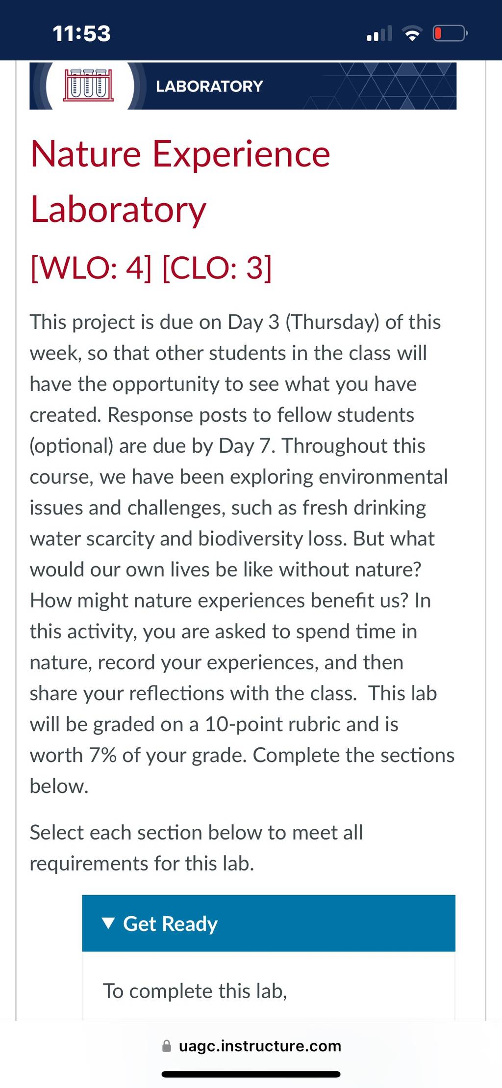Tap the Nature Experience Laboratory title
This screenshot has width=502, height=1088.
click(180, 181)
